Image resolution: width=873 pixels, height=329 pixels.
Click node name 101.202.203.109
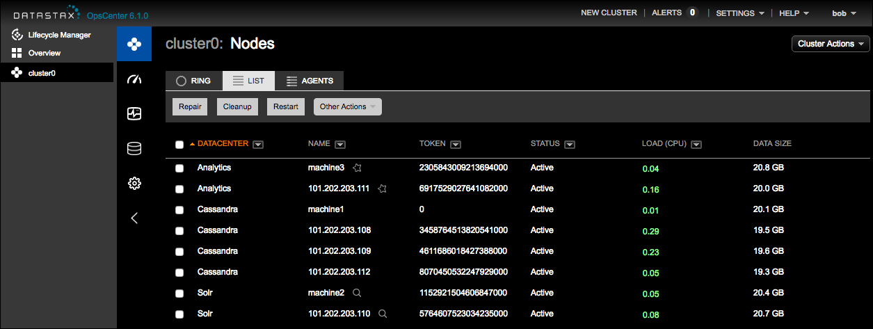(339, 251)
